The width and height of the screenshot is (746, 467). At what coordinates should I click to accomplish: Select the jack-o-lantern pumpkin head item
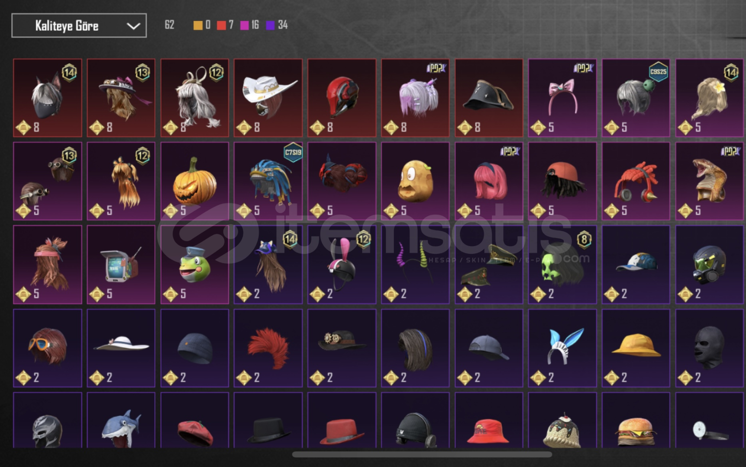pos(194,181)
